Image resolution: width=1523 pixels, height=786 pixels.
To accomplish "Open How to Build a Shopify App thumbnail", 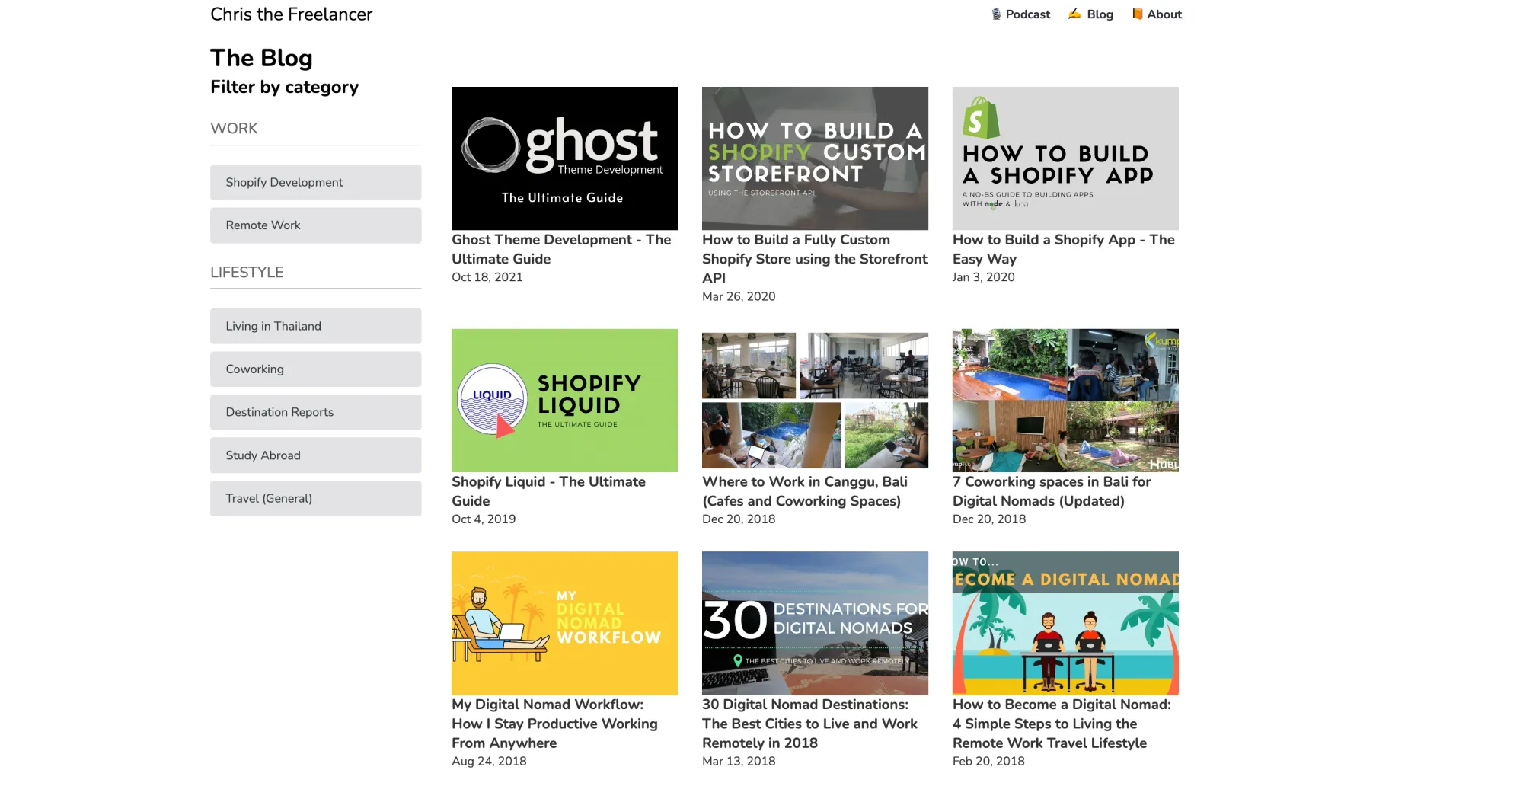I will [1065, 158].
